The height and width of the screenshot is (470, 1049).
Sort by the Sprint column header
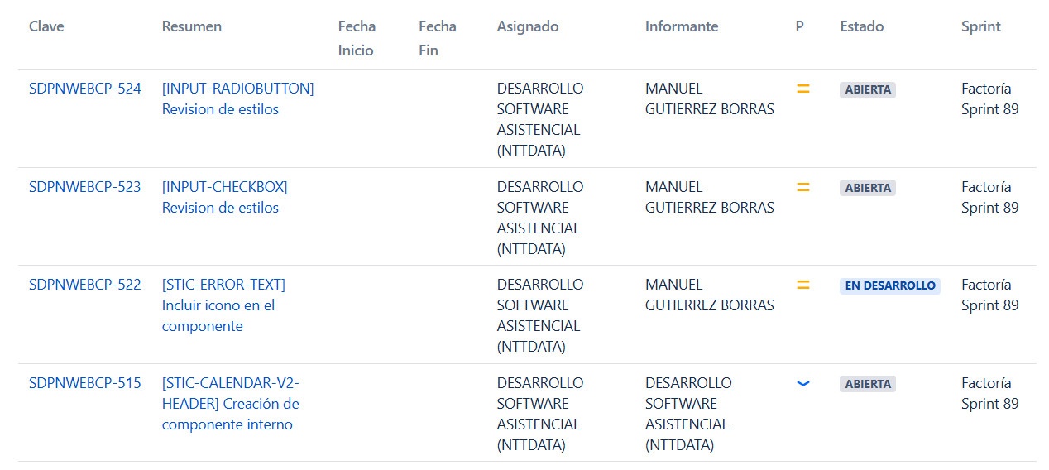click(981, 26)
